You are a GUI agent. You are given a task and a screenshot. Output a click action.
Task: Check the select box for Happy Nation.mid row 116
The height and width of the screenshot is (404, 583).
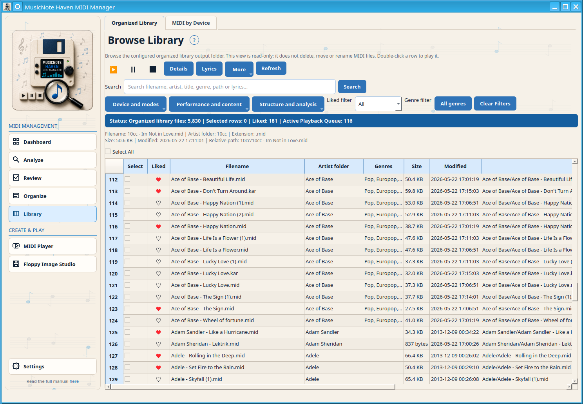click(127, 226)
